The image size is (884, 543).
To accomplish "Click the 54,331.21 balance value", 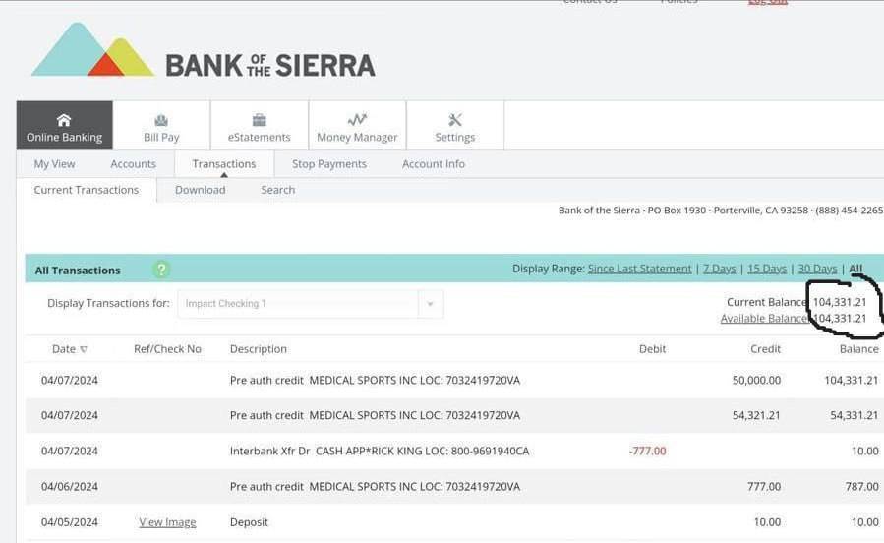I will tap(855, 415).
